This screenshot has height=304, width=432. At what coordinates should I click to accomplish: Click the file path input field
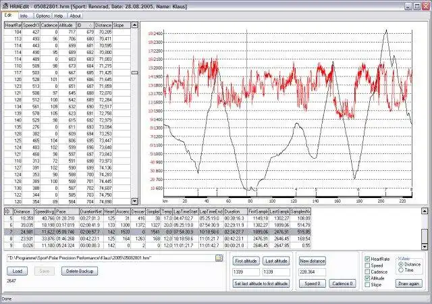tap(111, 258)
